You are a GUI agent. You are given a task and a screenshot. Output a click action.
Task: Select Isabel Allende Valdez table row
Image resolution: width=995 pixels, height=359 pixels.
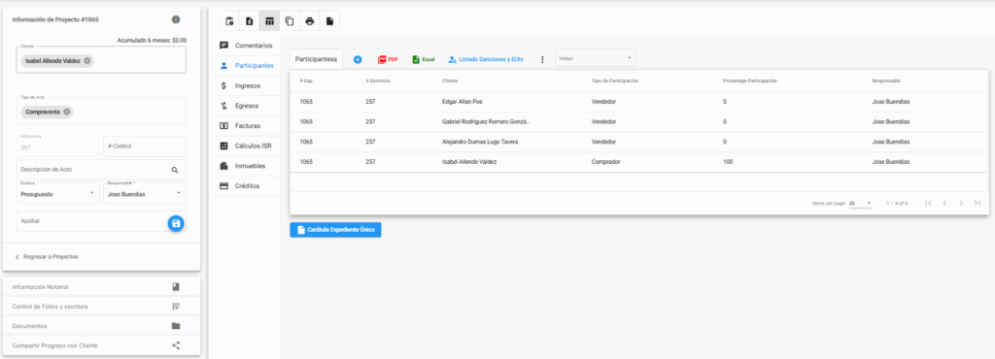639,162
